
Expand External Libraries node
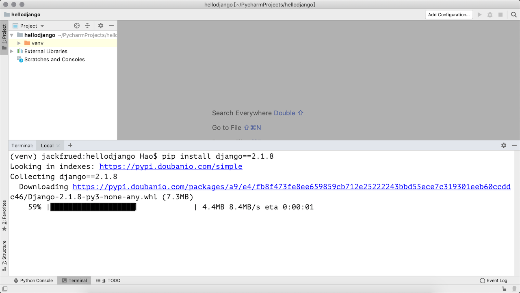pos(12,51)
